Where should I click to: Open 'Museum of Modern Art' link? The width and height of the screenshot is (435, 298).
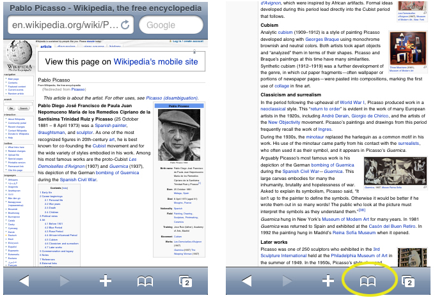(345, 219)
